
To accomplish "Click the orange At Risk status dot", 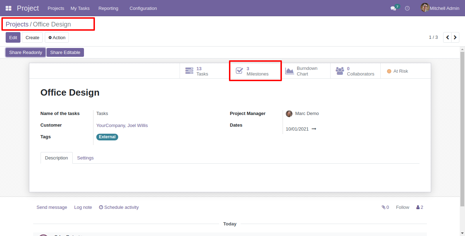I will 389,71.
